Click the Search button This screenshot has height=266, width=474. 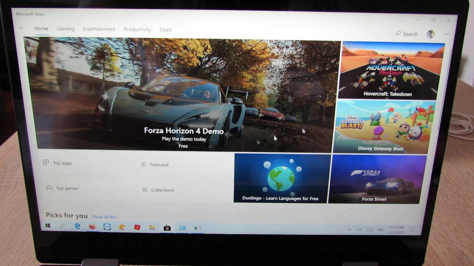pyautogui.click(x=406, y=34)
